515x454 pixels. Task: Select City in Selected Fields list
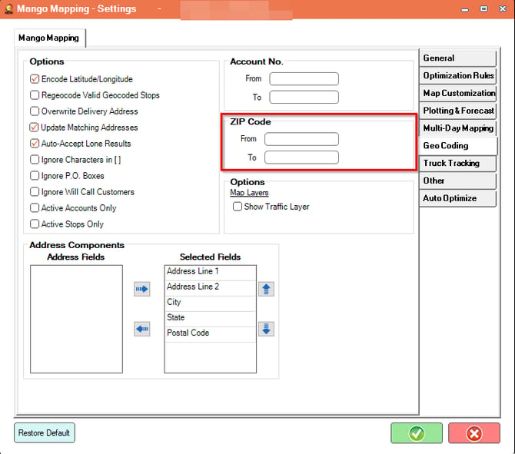pos(210,303)
